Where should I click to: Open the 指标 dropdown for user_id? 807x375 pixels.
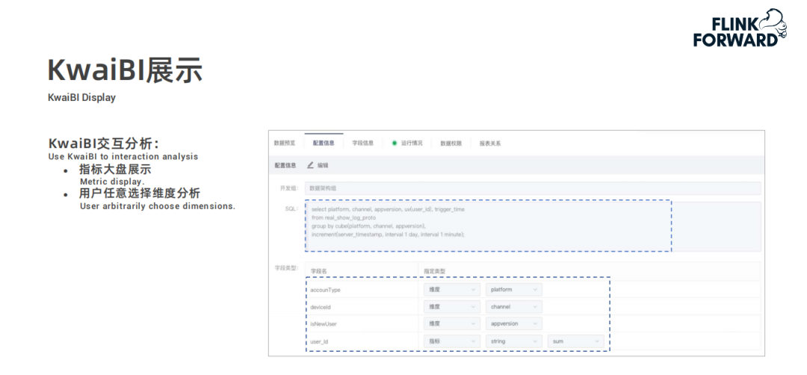pyautogui.click(x=452, y=341)
